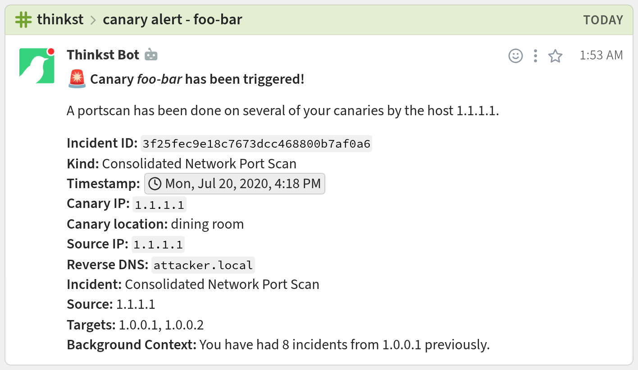Viewport: 638px width, 370px height.
Task: Click the siren emoji in the alert
Action: [77, 79]
